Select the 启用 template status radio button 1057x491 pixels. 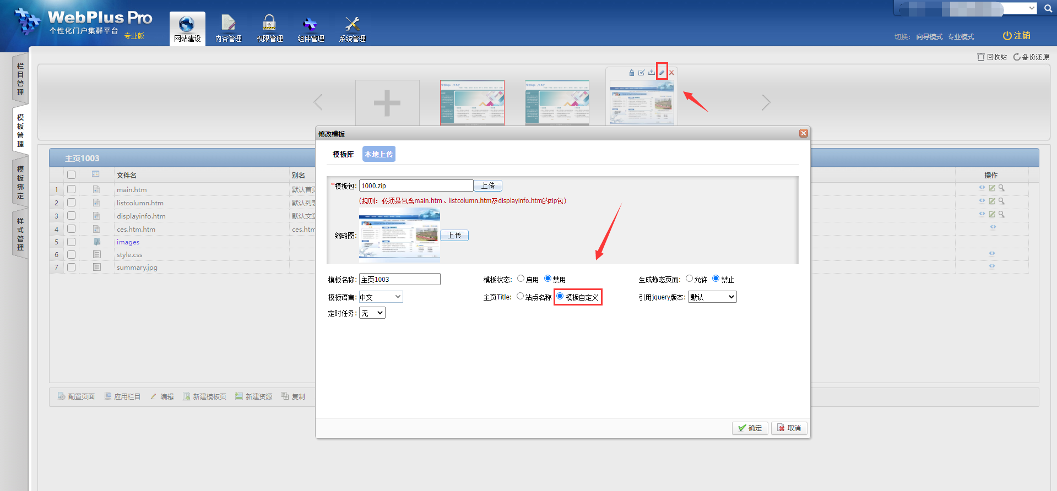(521, 279)
